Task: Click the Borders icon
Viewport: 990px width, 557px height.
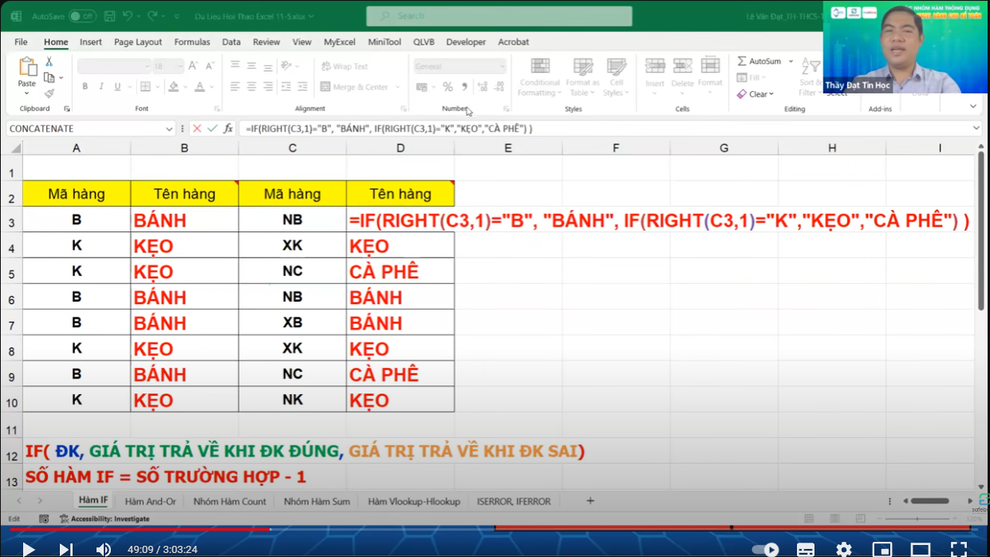Action: point(144,86)
